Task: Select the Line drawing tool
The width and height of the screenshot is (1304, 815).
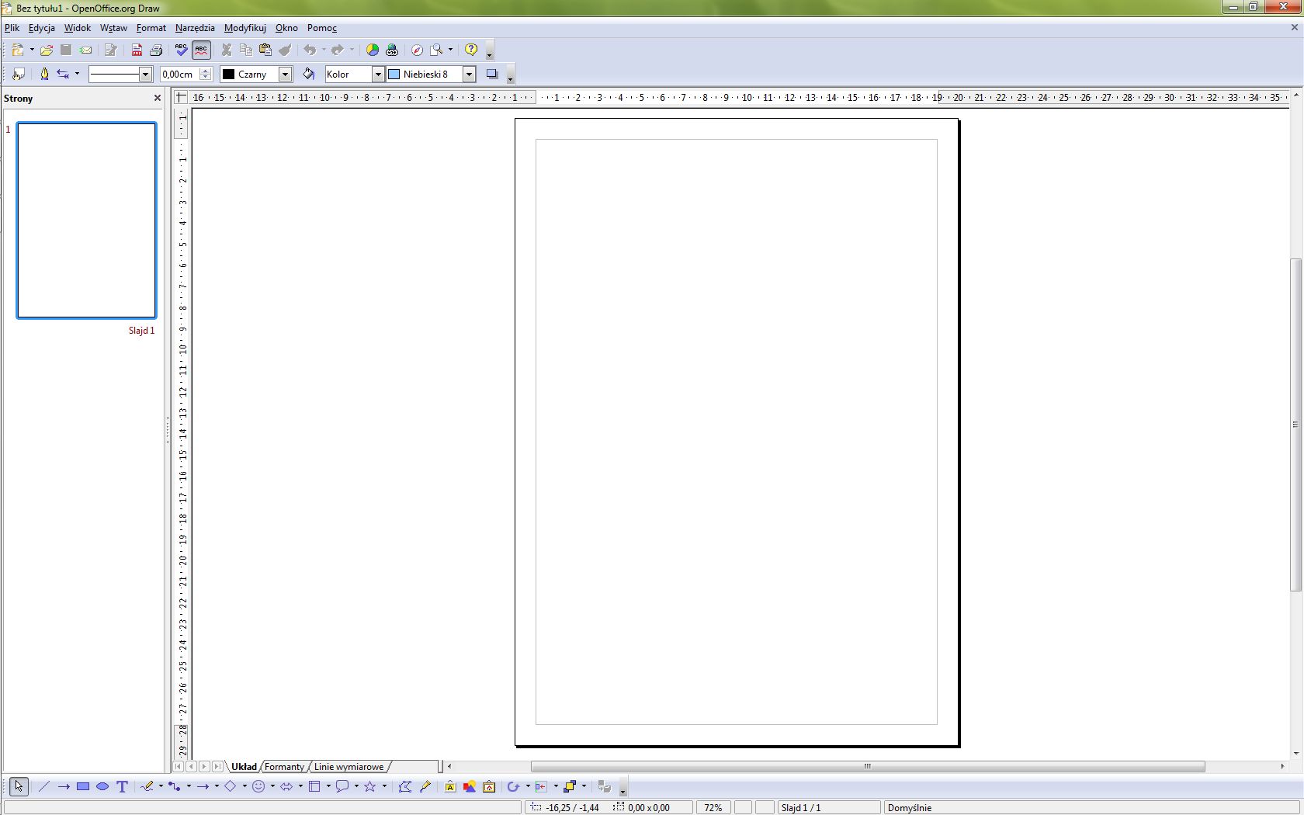Action: [x=43, y=786]
